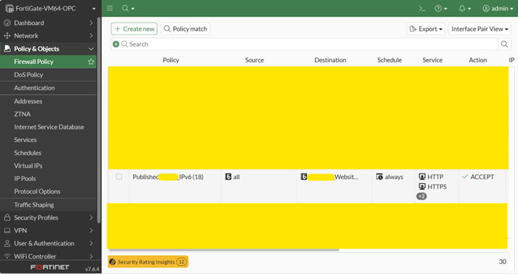Select Virtual IPs in the sidebar
Screen dimensions: 518x274
point(29,166)
